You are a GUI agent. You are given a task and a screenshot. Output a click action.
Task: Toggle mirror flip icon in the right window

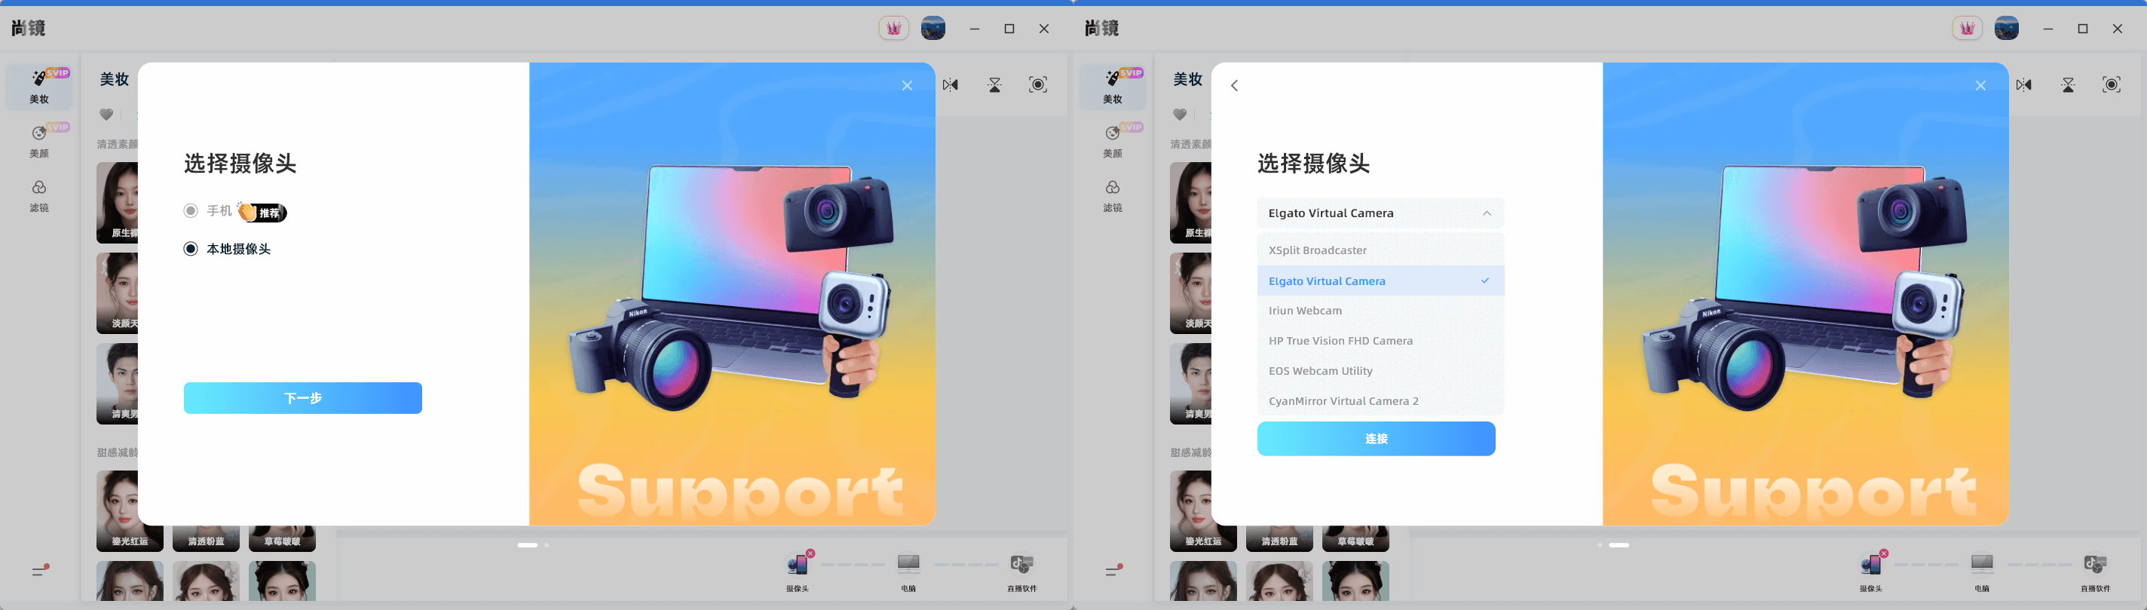coord(2024,85)
